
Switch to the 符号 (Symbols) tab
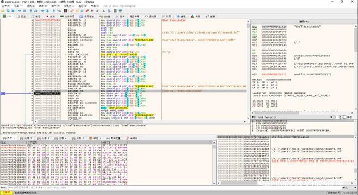click(x=135, y=16)
